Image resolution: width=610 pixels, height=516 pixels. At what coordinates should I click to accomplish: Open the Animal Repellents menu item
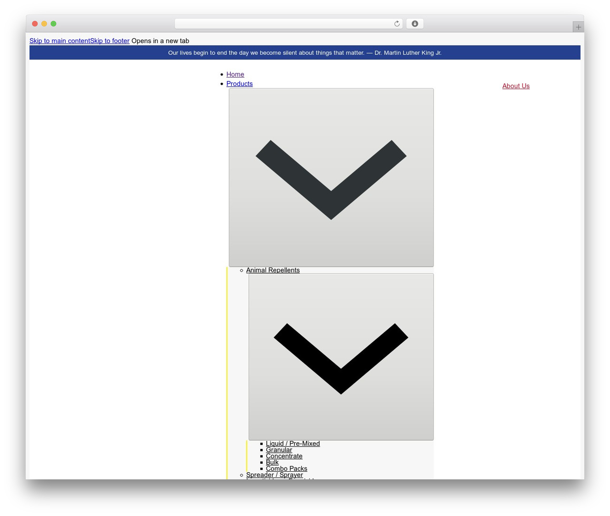pyautogui.click(x=273, y=270)
